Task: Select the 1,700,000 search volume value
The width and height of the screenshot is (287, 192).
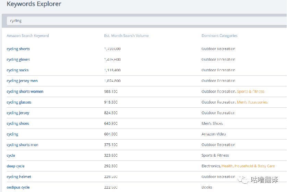Action: click(x=112, y=49)
